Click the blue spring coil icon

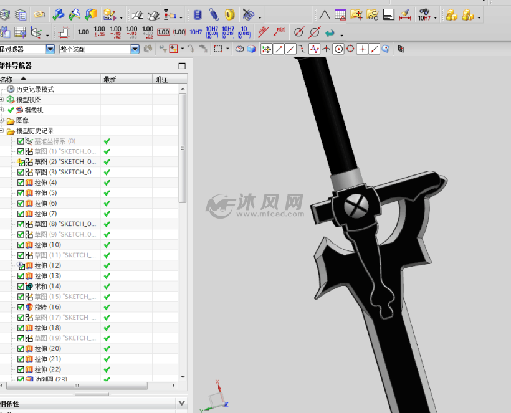point(214,15)
